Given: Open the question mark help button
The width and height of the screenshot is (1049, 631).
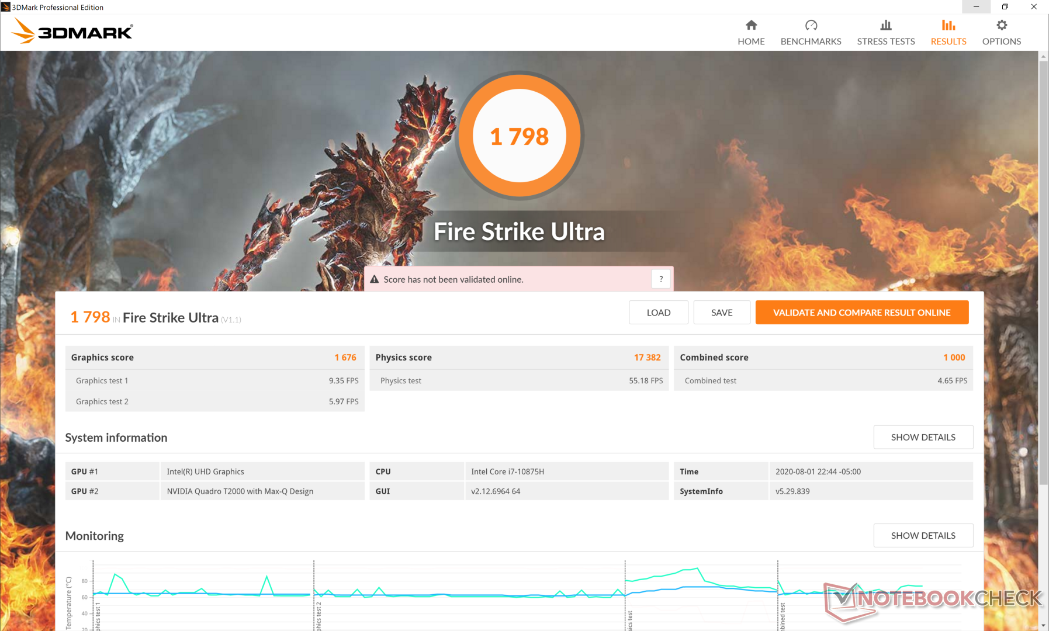Looking at the screenshot, I should coord(661,279).
